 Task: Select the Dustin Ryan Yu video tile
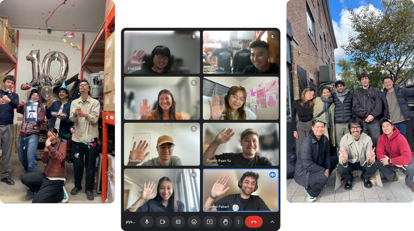(x=241, y=144)
